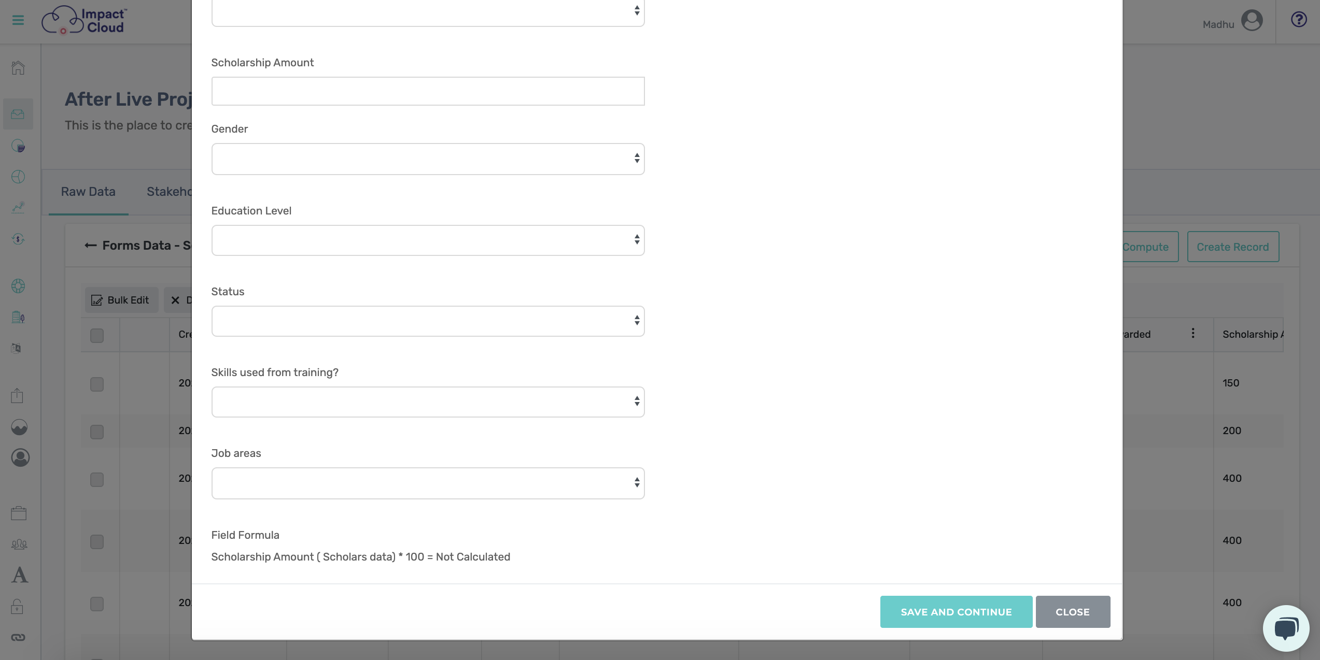The image size is (1320, 660).
Task: Click the Create Record button
Action: click(1233, 247)
